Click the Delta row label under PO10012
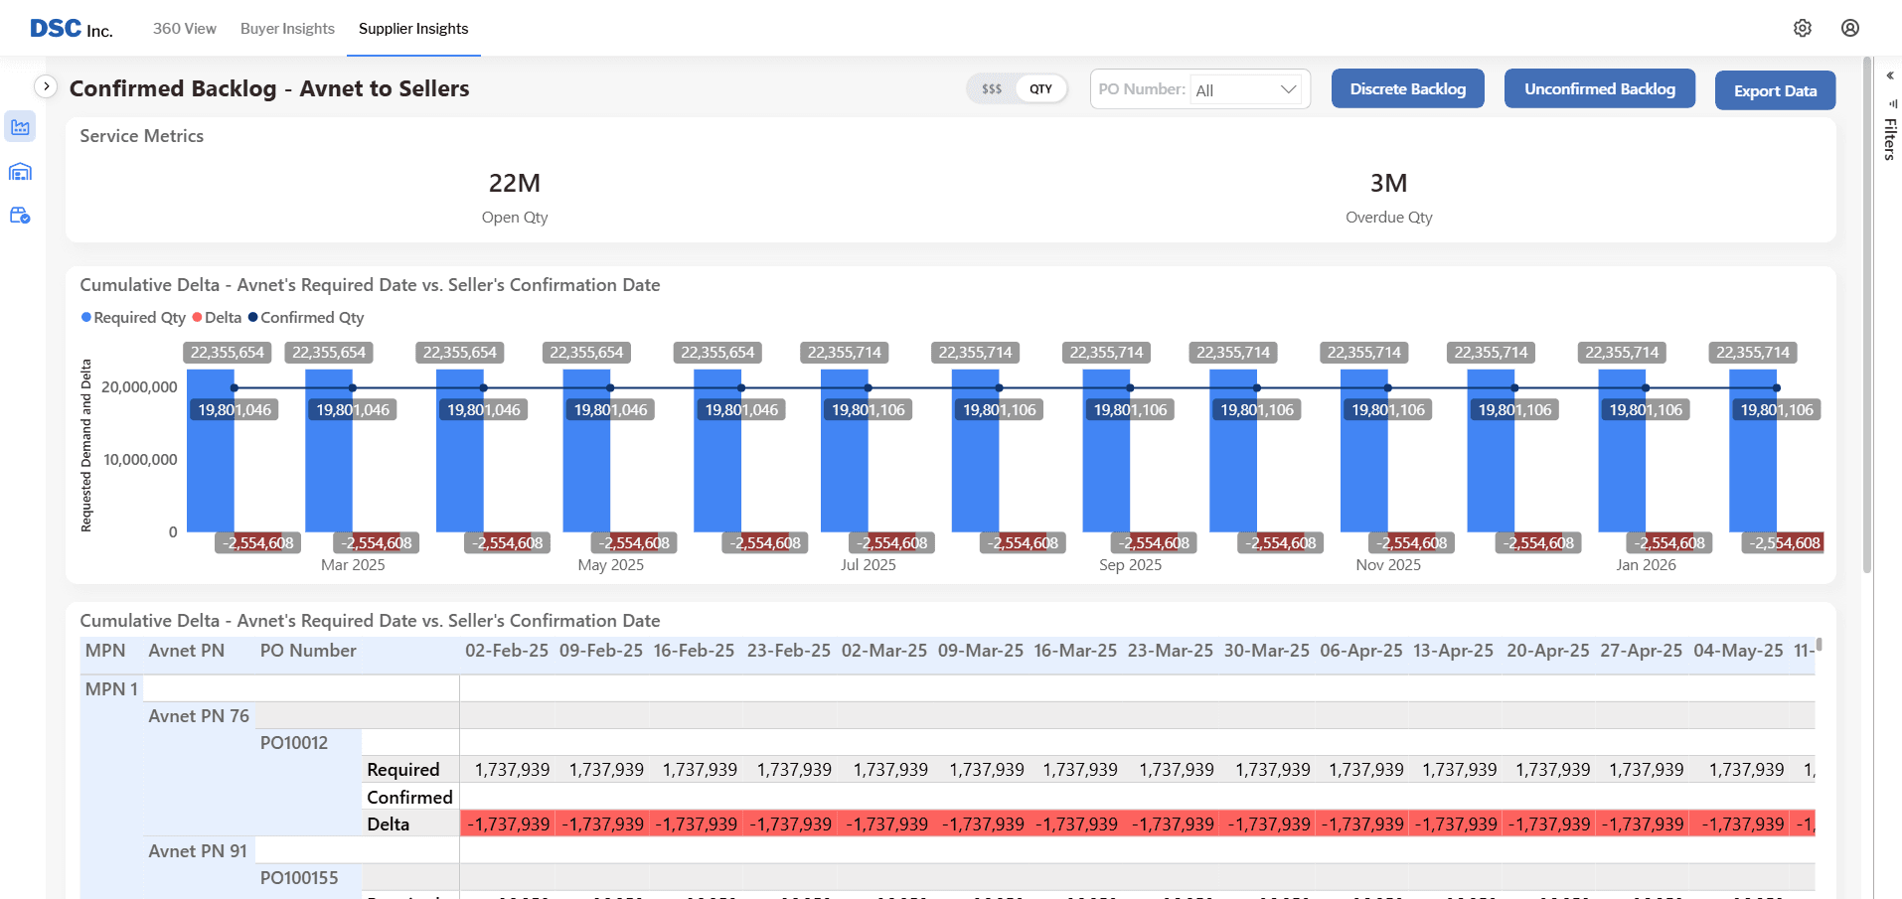The height and width of the screenshot is (899, 1902). [389, 824]
